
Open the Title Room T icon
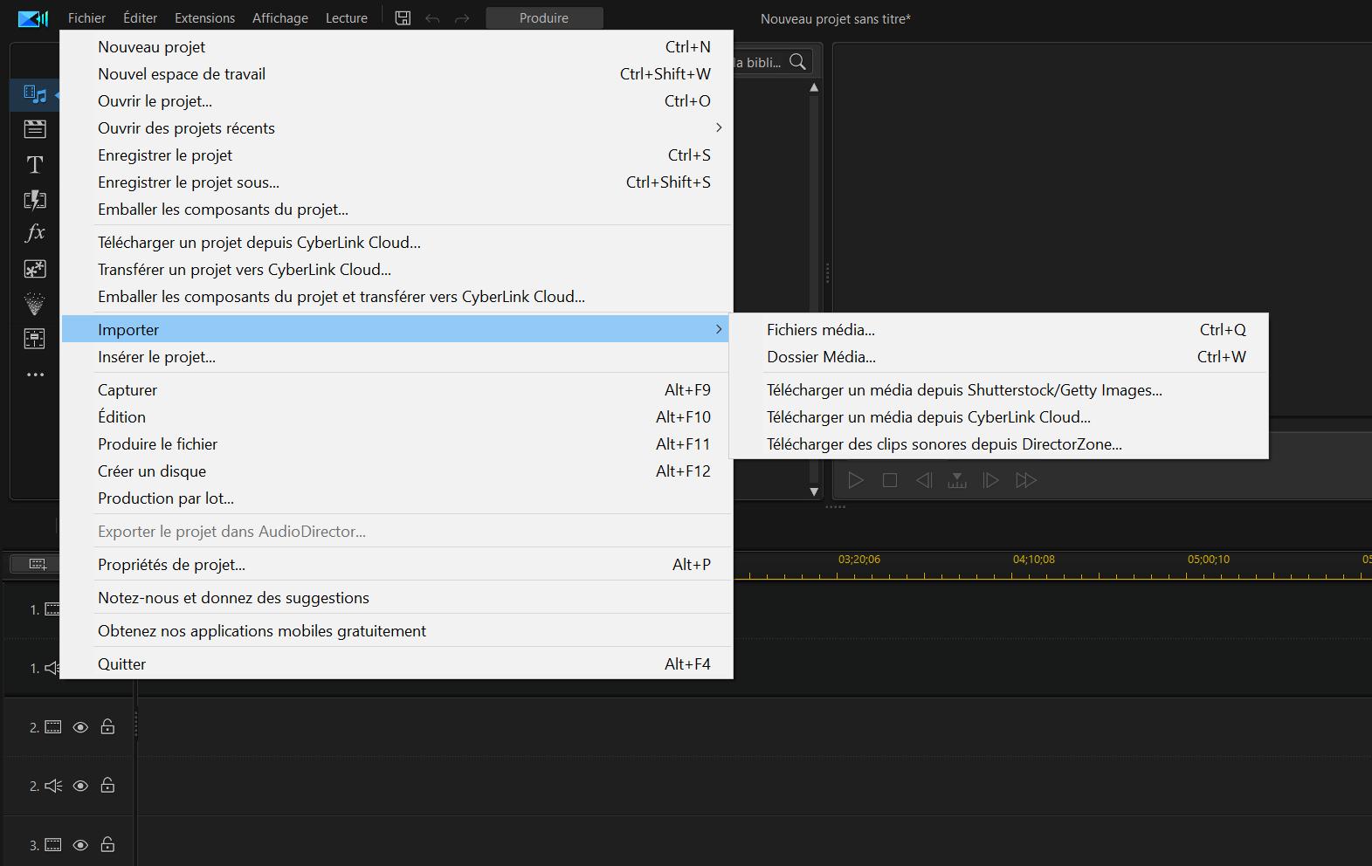(35, 164)
